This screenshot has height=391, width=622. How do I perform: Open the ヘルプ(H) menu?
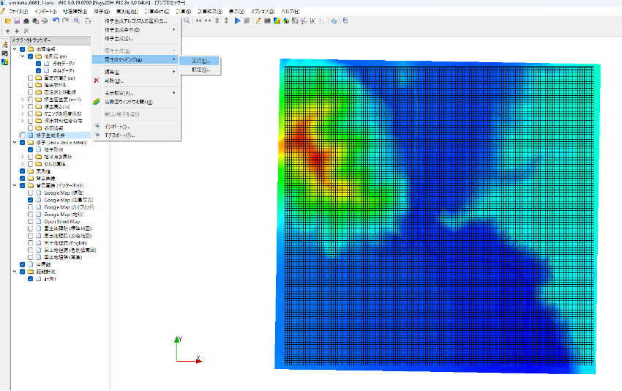[x=290, y=12]
